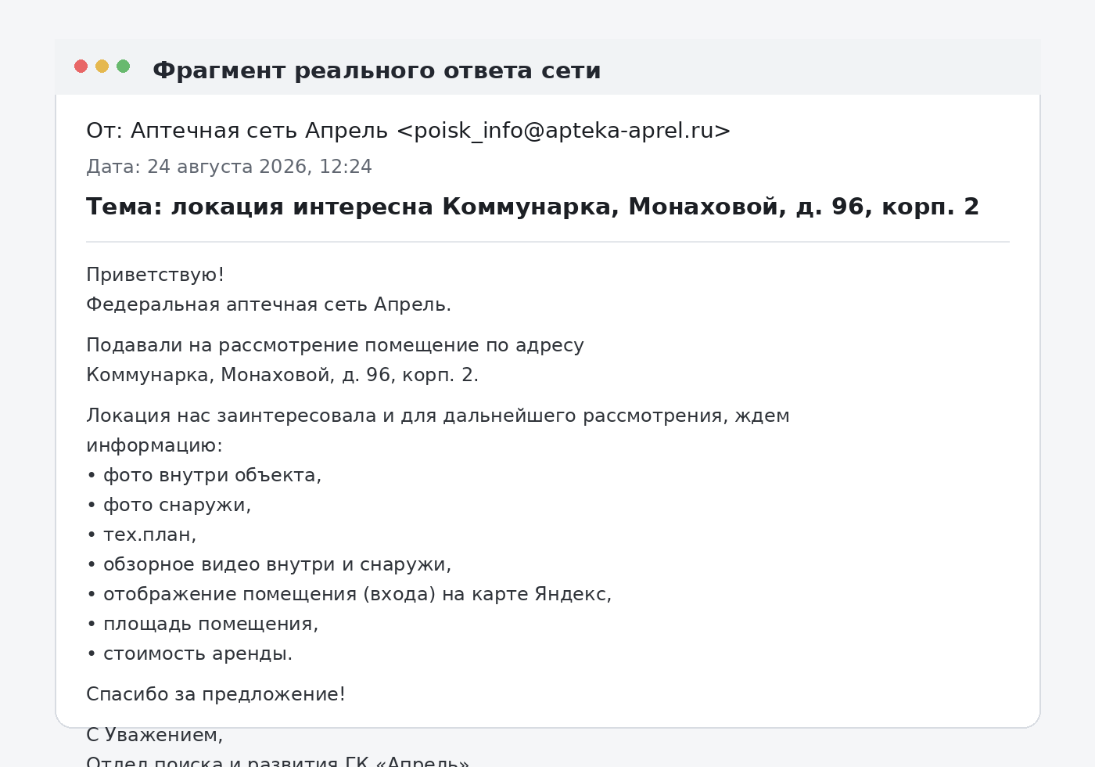Select the date line "24 августа 2026, 12:24"

click(x=229, y=167)
